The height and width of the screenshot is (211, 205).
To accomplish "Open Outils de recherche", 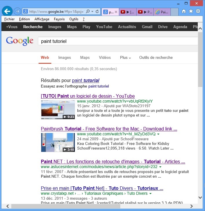I will (x=156, y=58).
